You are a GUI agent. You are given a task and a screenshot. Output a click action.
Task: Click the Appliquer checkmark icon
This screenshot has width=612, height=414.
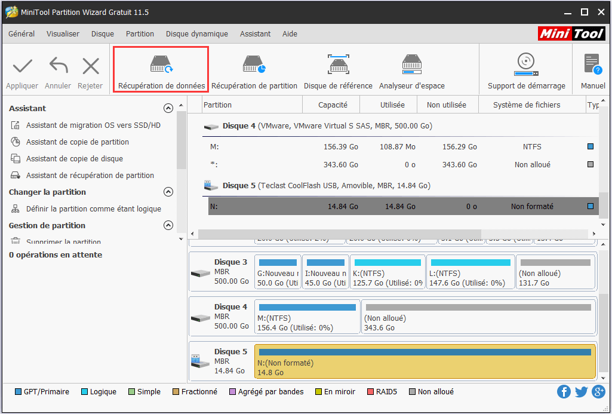point(23,66)
